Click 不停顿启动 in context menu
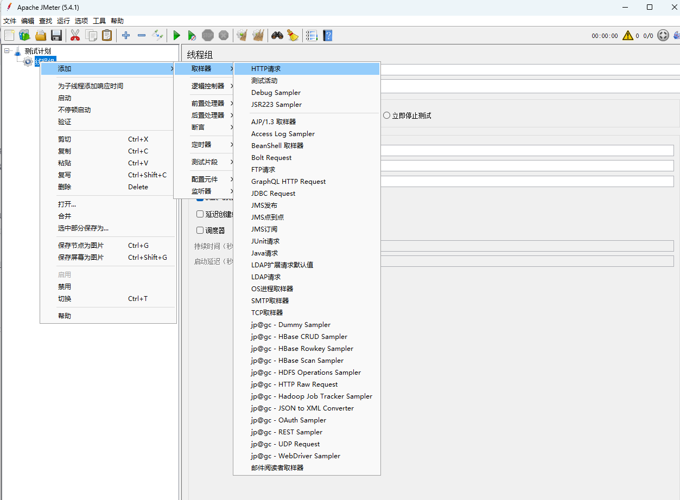This screenshot has width=680, height=500. click(x=108, y=110)
